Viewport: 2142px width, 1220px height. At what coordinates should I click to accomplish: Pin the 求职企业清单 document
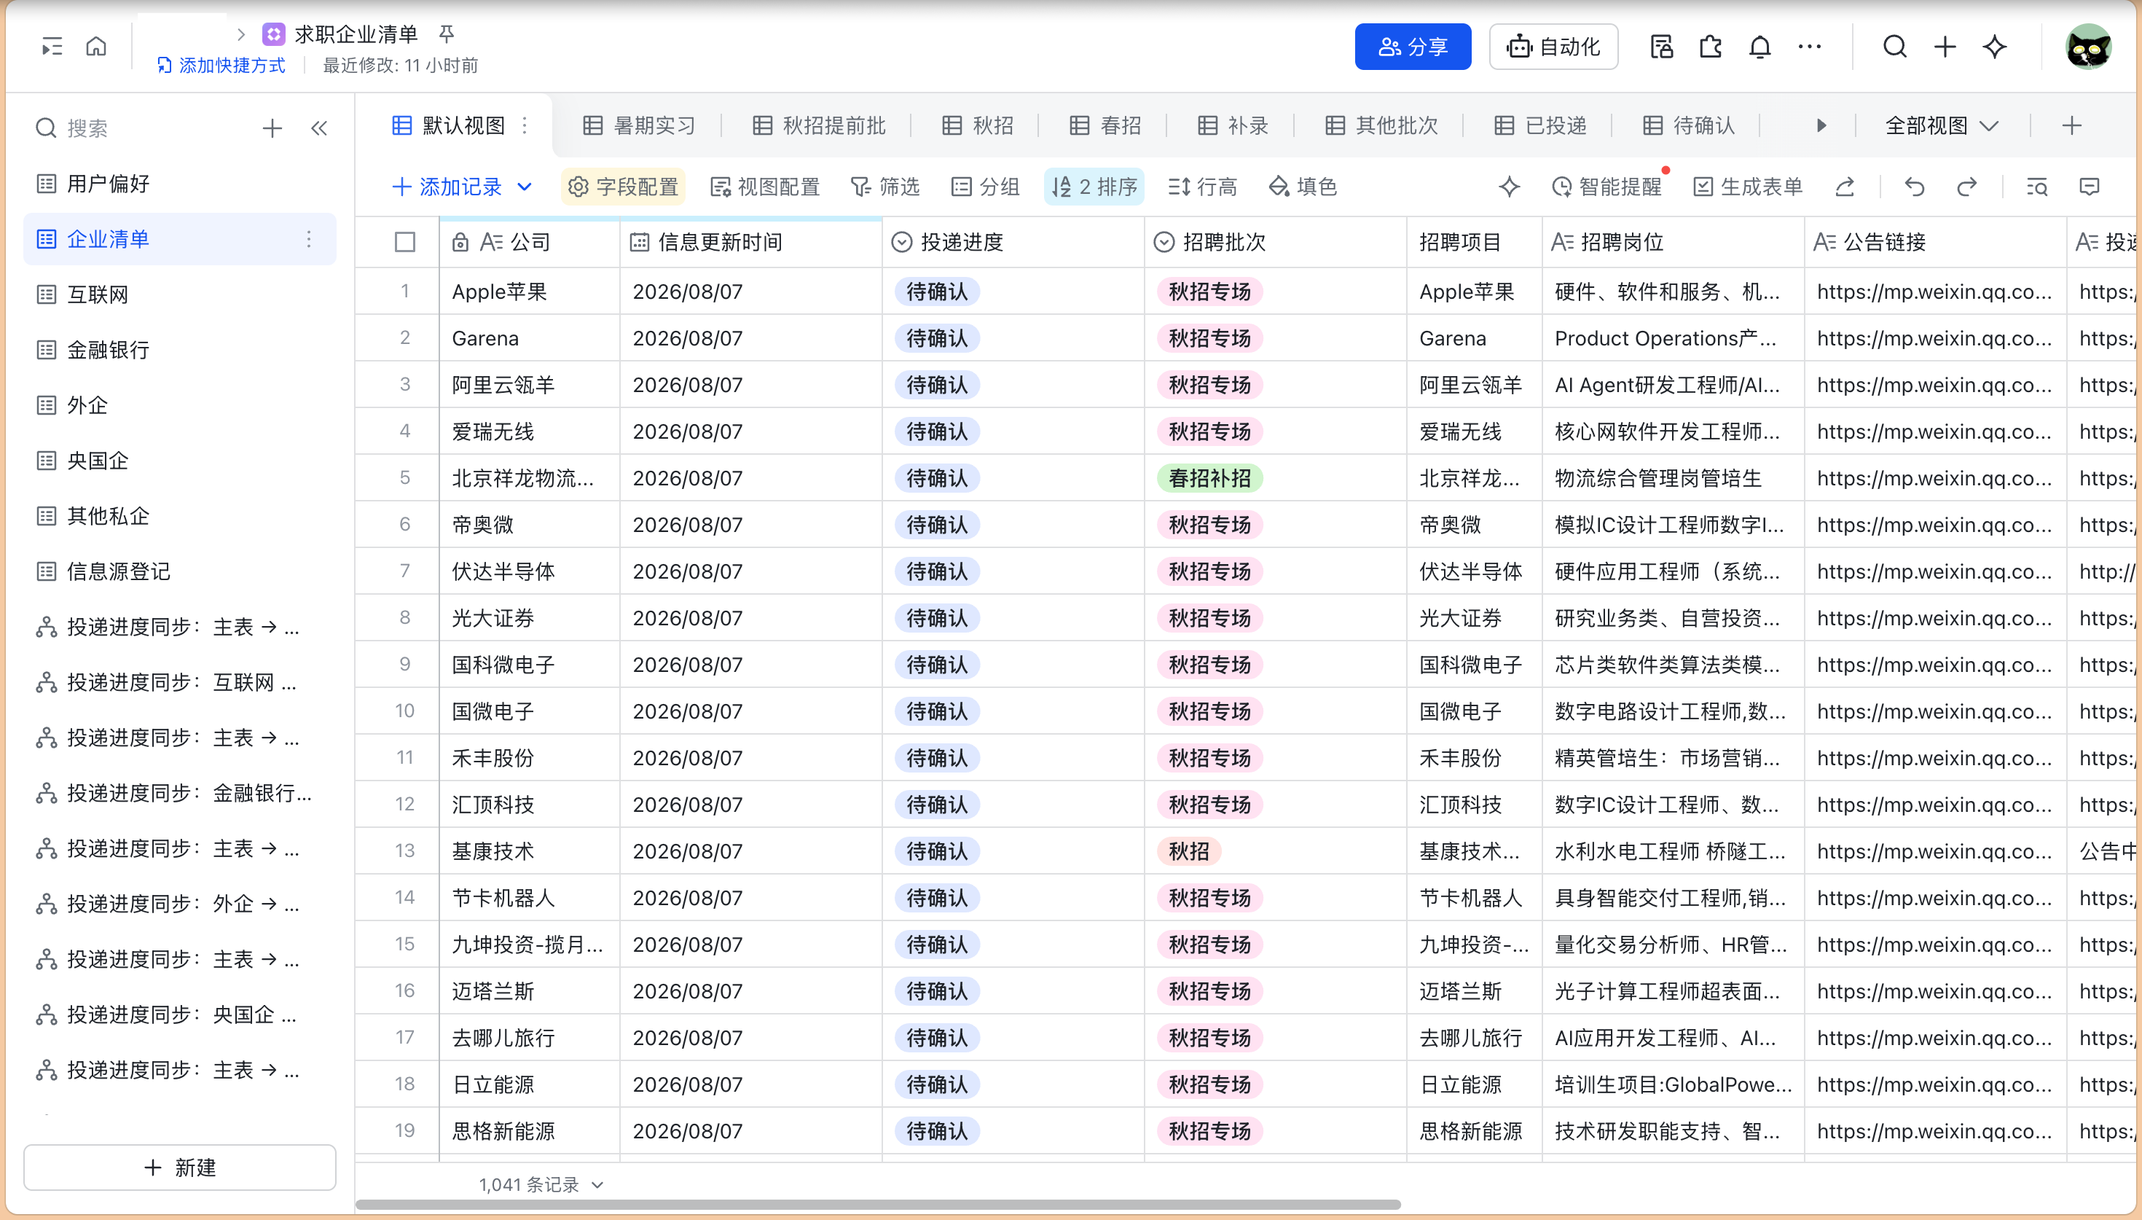[447, 34]
